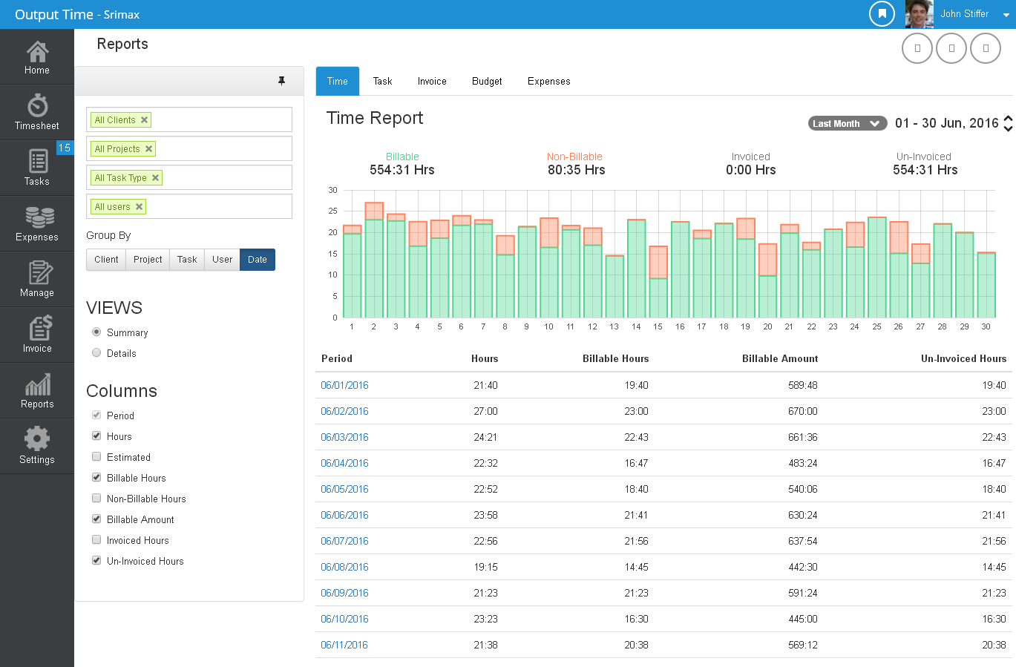The width and height of the screenshot is (1016, 667).
Task: Open the 06/01/2016 date link
Action: (x=344, y=385)
